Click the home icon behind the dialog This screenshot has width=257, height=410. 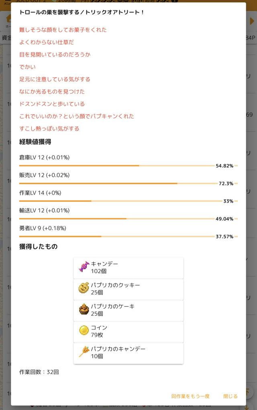coord(8,19)
